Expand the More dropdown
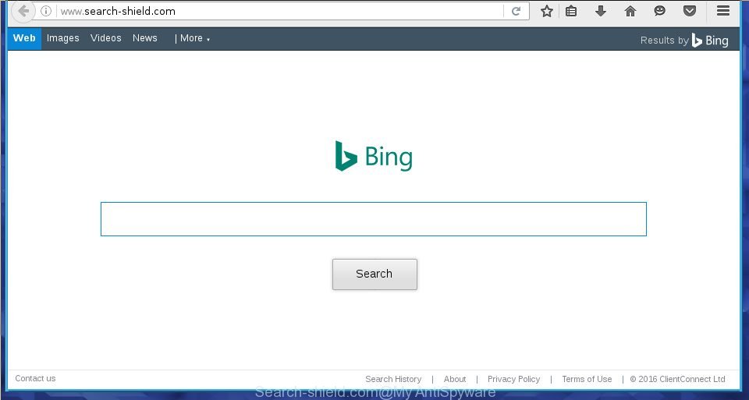This screenshot has width=749, height=400. click(195, 38)
